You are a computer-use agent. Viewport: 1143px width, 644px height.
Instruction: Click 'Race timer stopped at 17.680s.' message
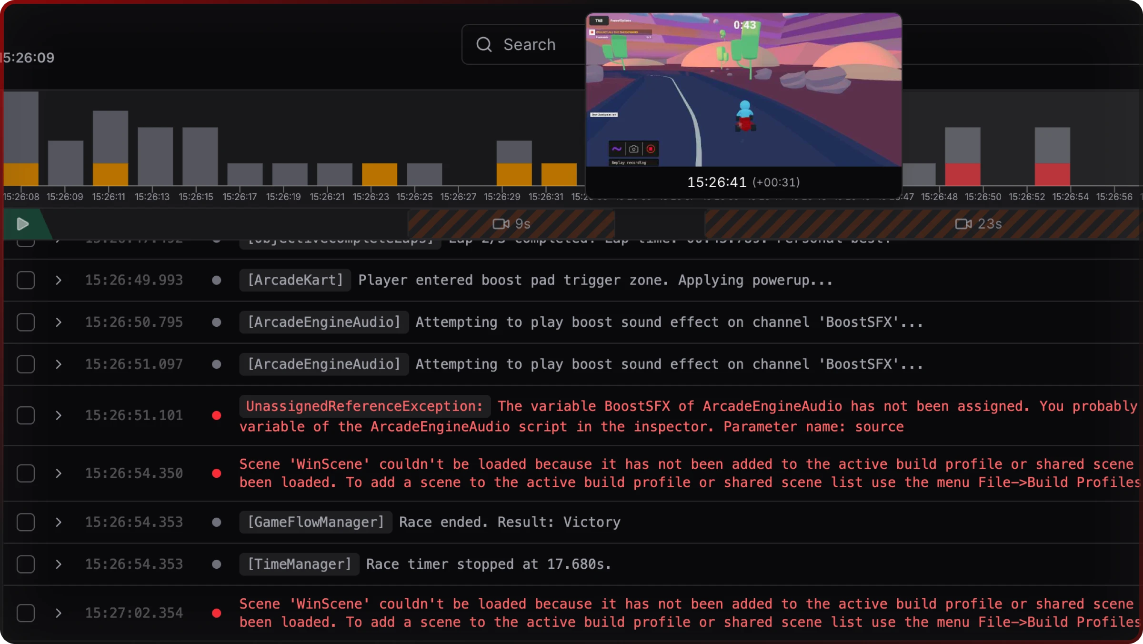pos(489,564)
